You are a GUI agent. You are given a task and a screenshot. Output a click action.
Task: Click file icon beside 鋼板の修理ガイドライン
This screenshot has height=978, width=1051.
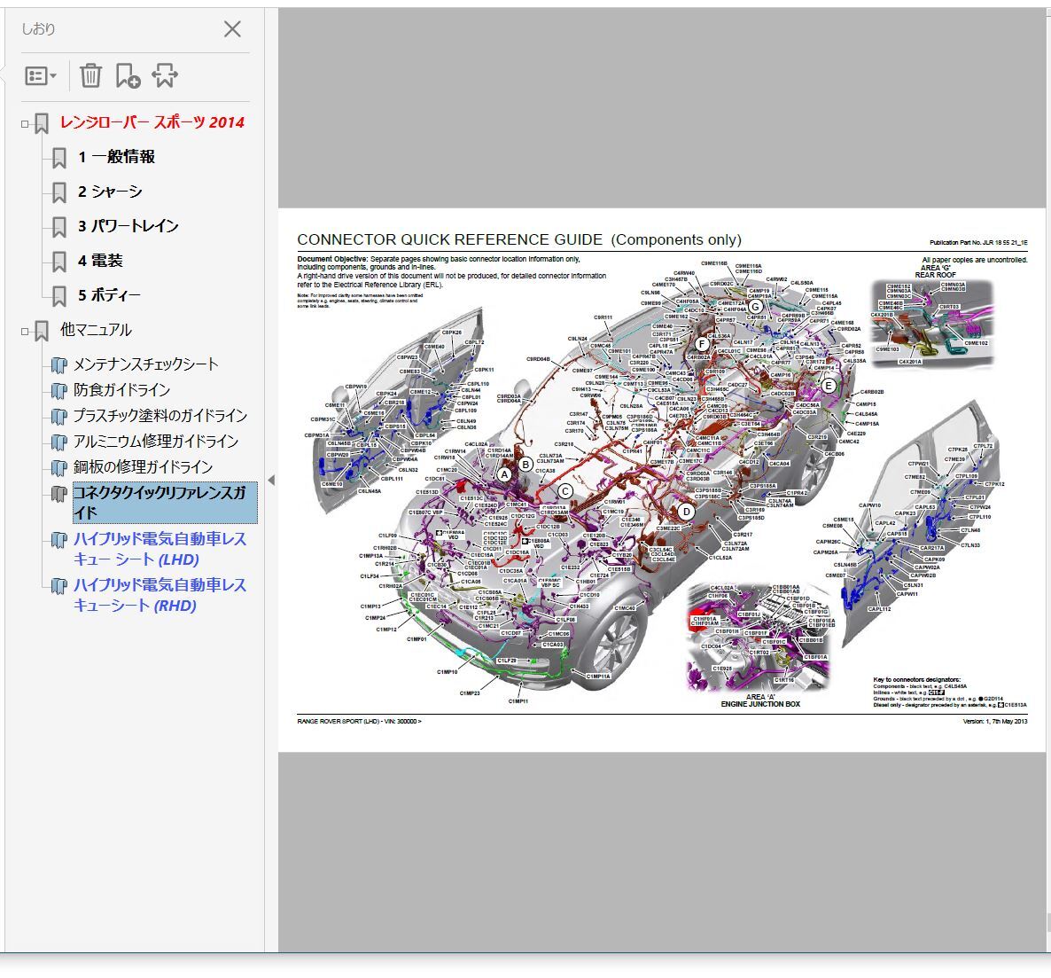[59, 467]
